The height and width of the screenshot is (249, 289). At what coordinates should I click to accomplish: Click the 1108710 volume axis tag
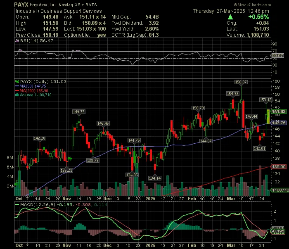point(280,190)
